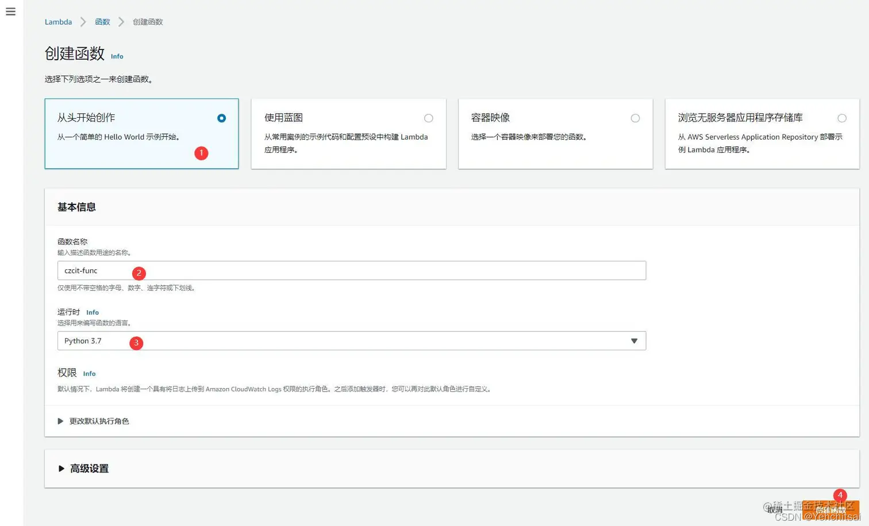Click the 输入描述函数用途的名称 helper text
The image size is (869, 526).
click(95, 253)
